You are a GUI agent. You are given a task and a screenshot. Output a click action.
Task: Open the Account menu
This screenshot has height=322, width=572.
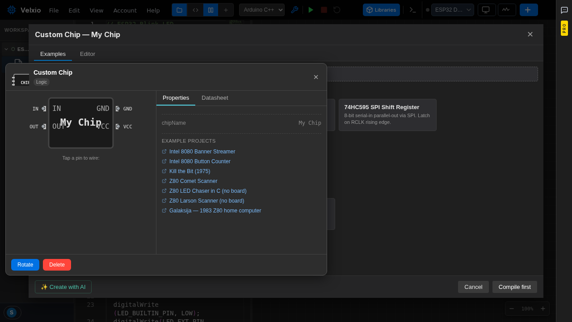coord(125,10)
